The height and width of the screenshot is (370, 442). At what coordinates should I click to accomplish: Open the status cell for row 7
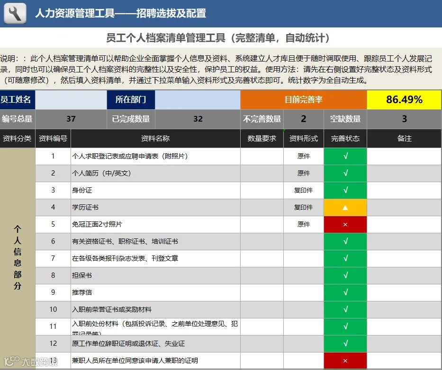[345, 258]
